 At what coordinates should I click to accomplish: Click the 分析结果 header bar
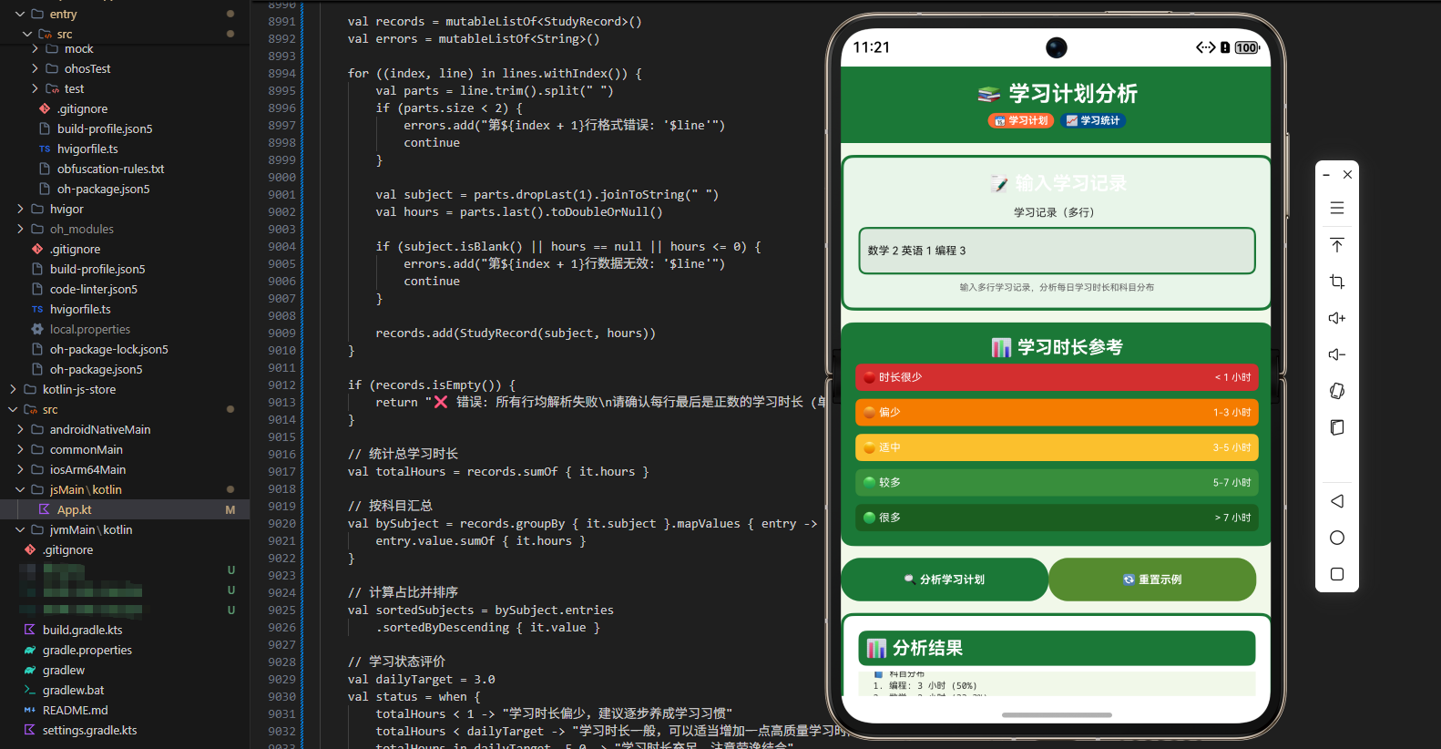point(1057,648)
